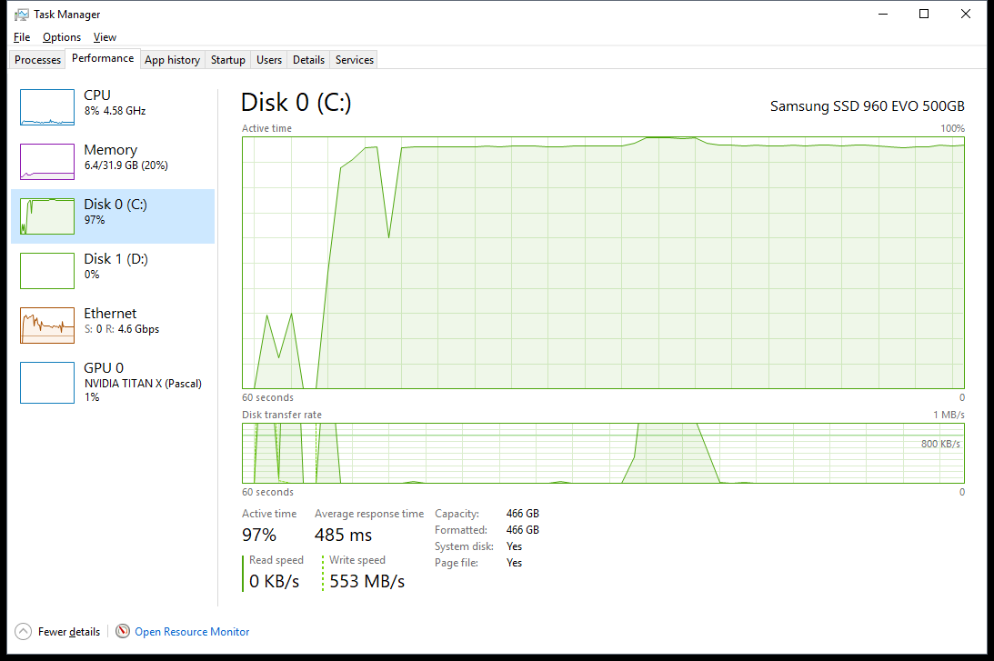Open the Ethernet throughput graph thumbnail
The image size is (994, 661).
click(x=47, y=325)
